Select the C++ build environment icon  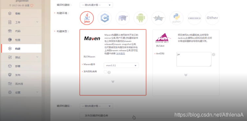tap(105, 18)
